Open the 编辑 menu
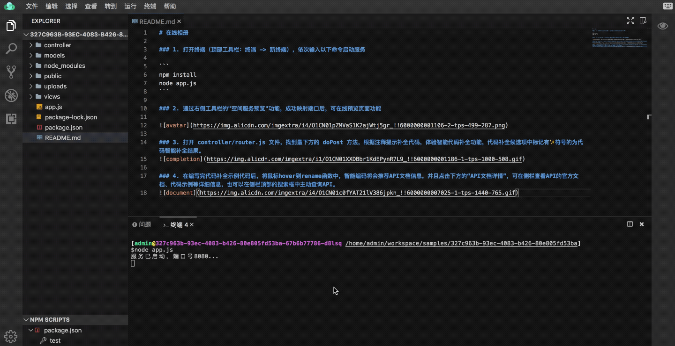This screenshot has width=675, height=346. tap(52, 6)
